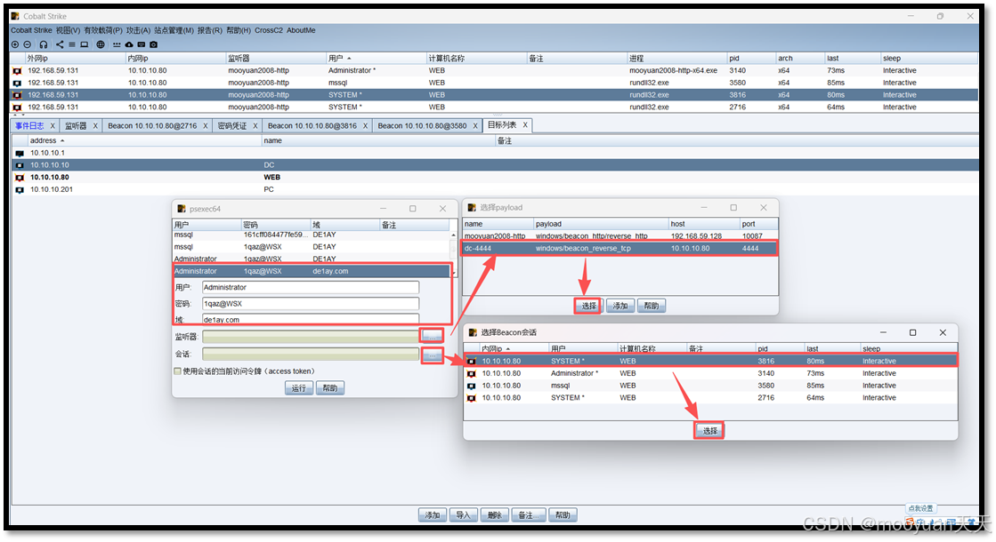Select dc-4444 listener row in 选择payload

619,249
